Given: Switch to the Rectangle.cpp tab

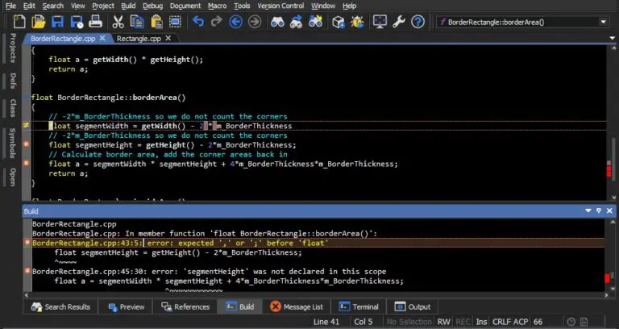Looking at the screenshot, I should [141, 38].
